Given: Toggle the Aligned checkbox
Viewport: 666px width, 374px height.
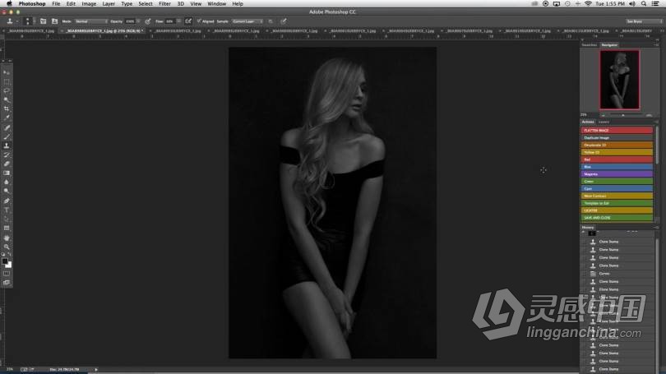Looking at the screenshot, I should (199, 21).
